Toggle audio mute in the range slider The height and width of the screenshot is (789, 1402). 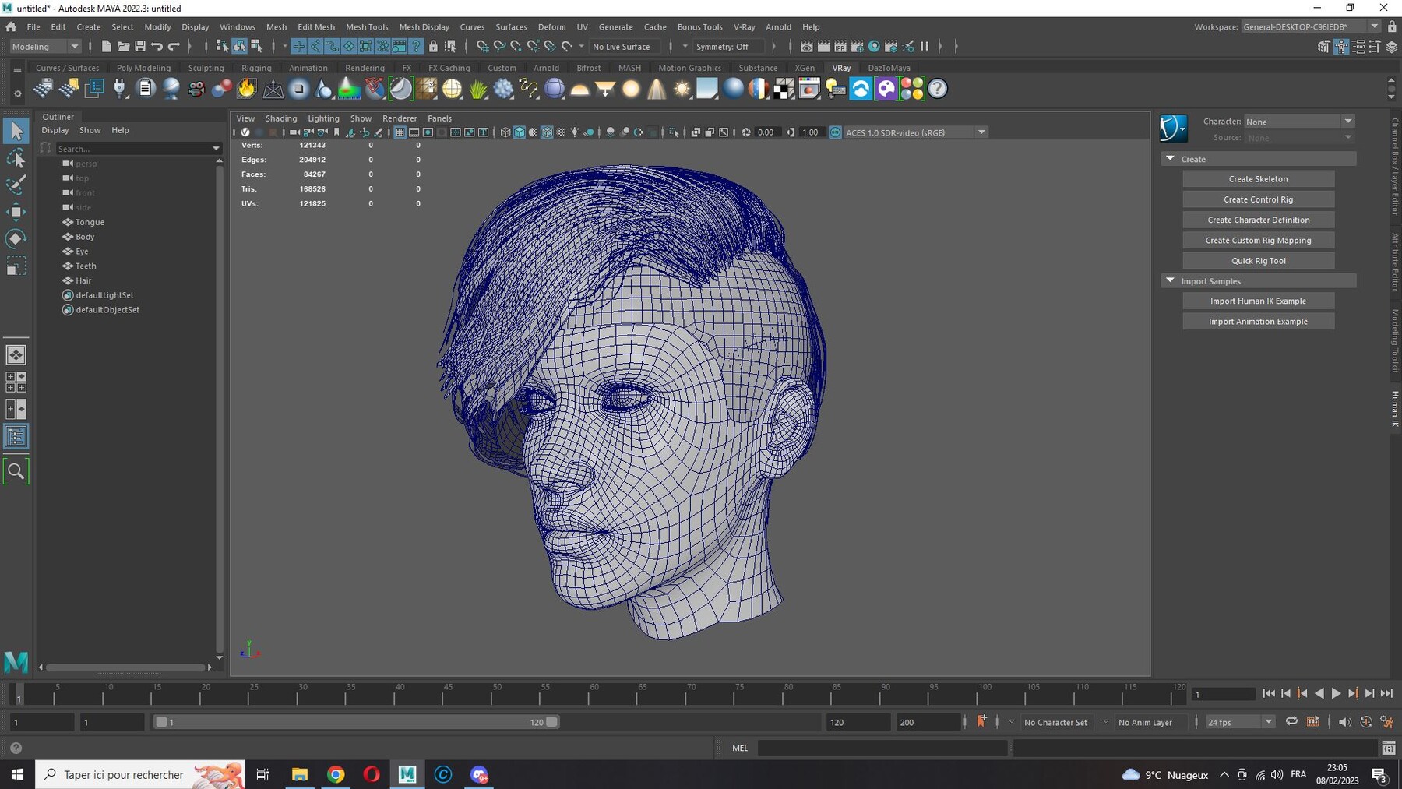coord(1344,722)
